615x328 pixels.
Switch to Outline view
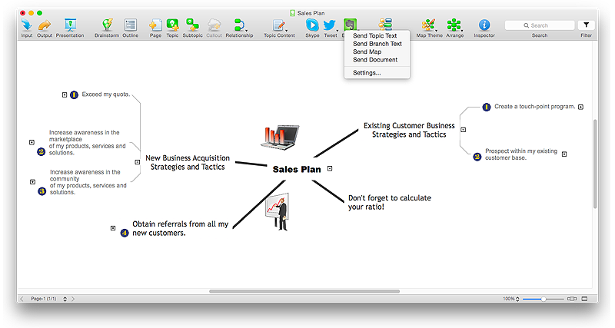coord(130,25)
